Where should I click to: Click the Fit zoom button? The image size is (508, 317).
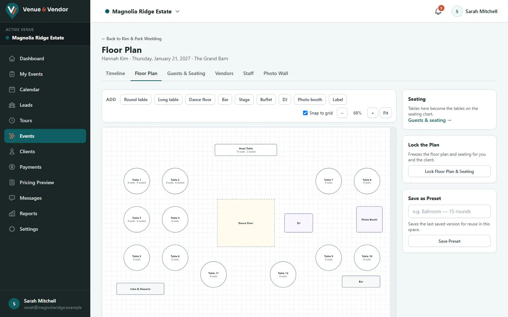[x=386, y=113]
